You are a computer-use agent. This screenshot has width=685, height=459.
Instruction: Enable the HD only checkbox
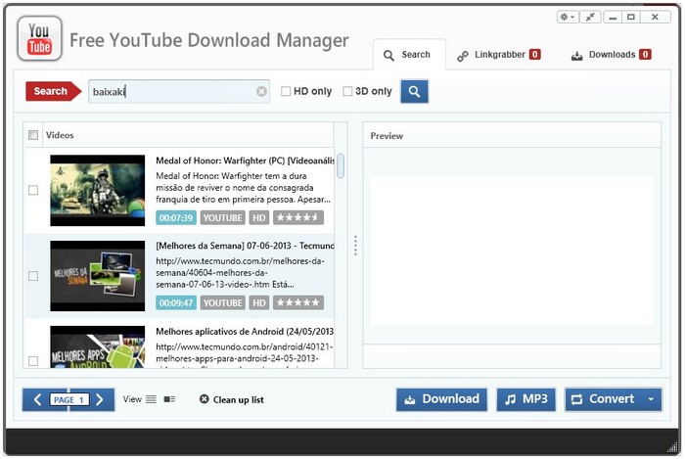(x=286, y=91)
